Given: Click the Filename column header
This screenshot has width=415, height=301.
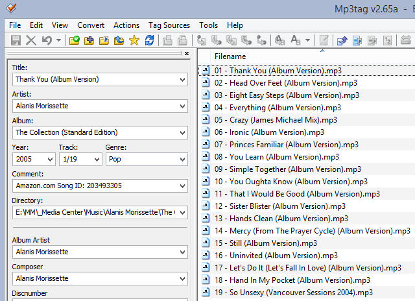Looking at the screenshot, I should click(x=230, y=56).
